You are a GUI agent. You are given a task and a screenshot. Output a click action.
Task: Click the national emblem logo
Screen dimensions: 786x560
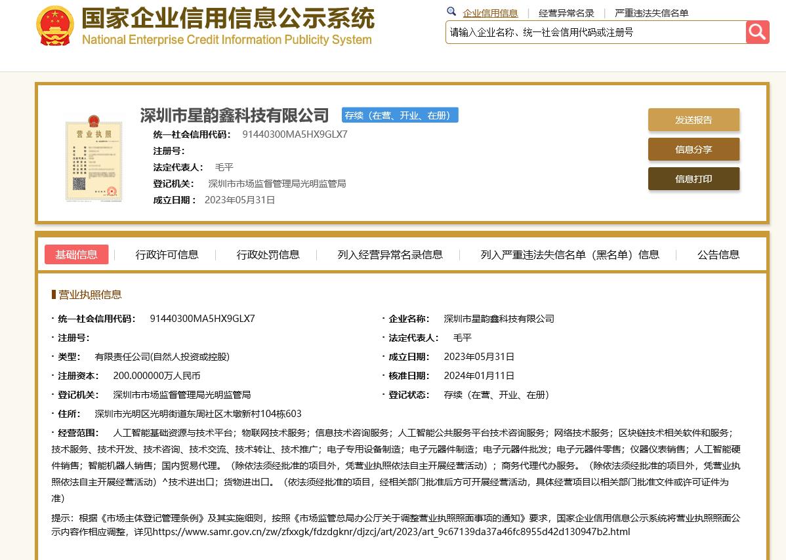[x=55, y=26]
